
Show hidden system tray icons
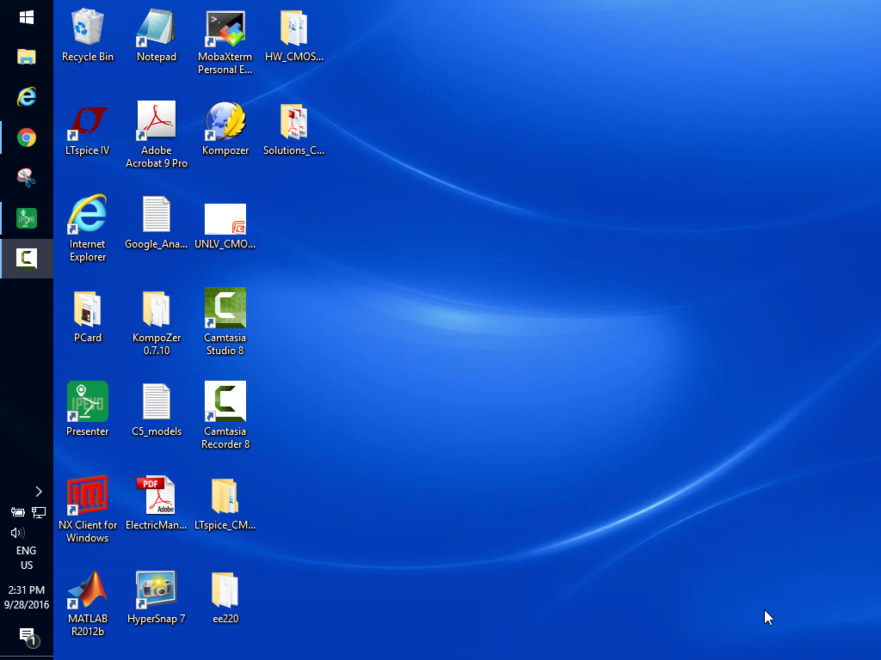coord(38,492)
